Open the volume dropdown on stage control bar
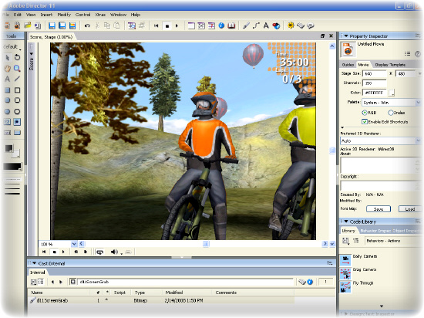This screenshot has width=424, height=318. (122, 253)
